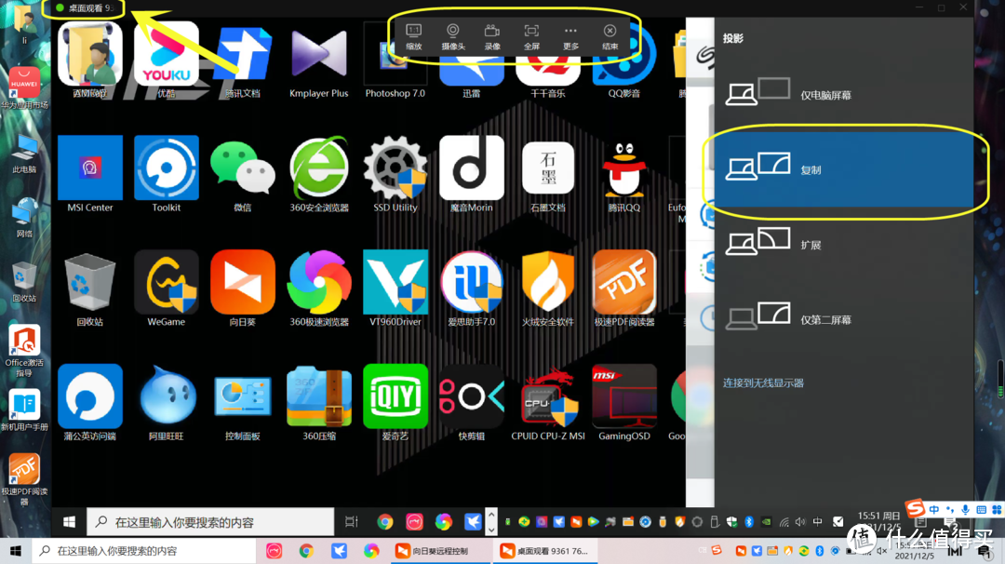
Task: Launch 腾讯QQ penguin icon
Action: coord(623,174)
